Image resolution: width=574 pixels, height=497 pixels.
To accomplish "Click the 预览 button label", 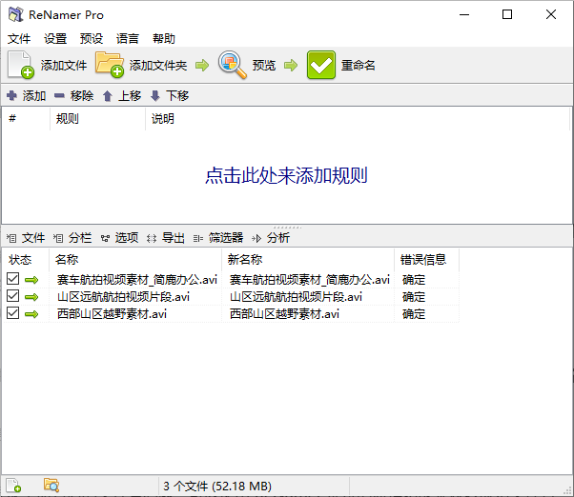I will pos(263,66).
